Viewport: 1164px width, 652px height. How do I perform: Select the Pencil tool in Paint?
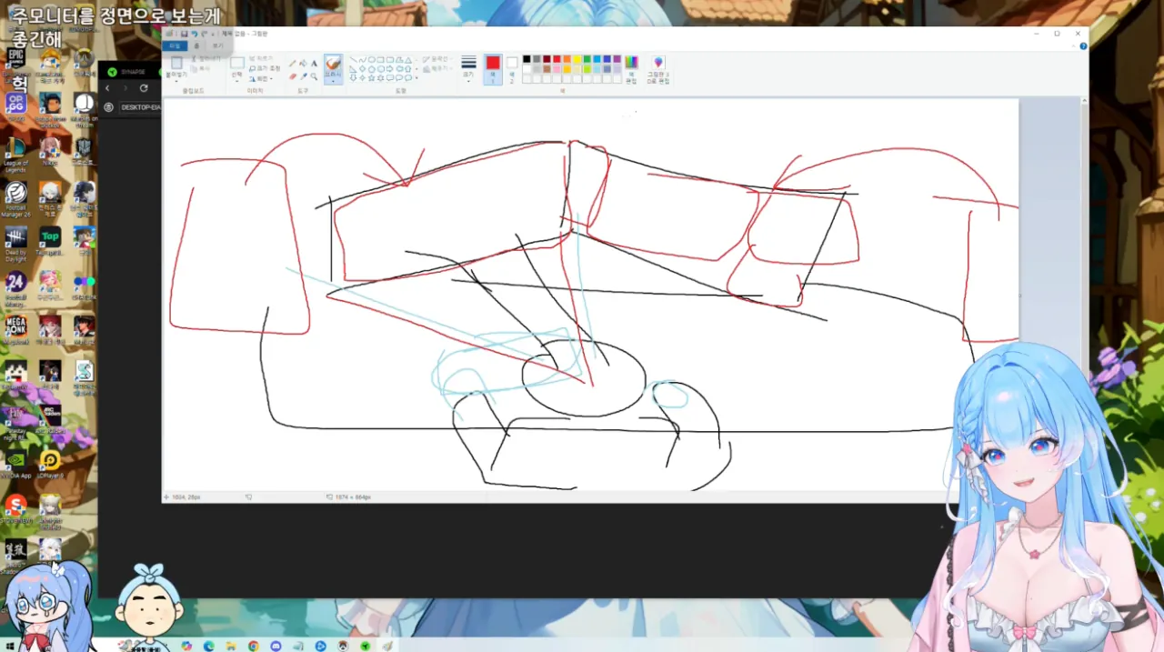click(x=293, y=64)
